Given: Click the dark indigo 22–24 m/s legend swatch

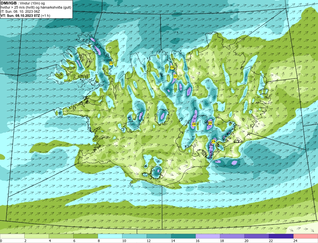Looking at the screenshot, I should 281,236.
